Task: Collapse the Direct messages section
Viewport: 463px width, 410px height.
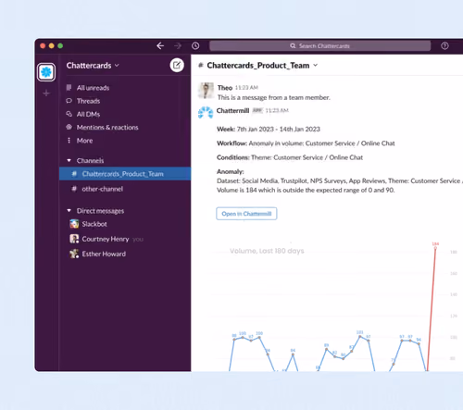Action: (69, 211)
